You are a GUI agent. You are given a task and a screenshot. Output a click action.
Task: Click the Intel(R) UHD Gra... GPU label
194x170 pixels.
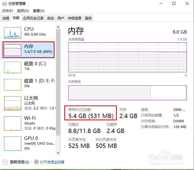tap(40, 144)
